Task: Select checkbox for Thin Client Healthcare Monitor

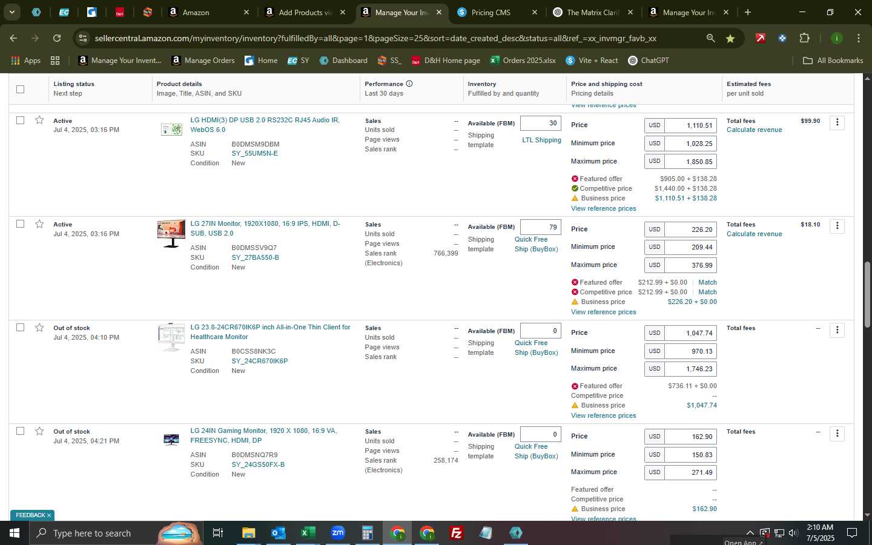Action: coord(20,328)
